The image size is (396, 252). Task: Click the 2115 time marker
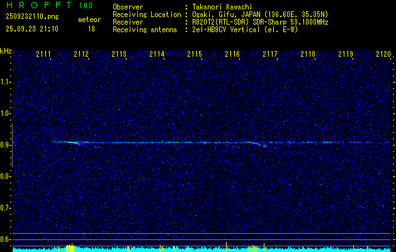coord(195,54)
